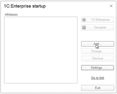
Task: Follow the Go to link hyperlink
Action: (x=97, y=78)
